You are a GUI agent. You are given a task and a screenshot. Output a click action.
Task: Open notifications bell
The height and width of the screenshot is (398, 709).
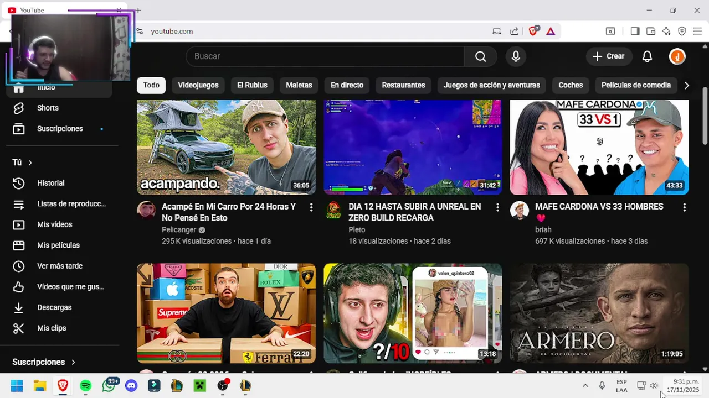pos(647,56)
